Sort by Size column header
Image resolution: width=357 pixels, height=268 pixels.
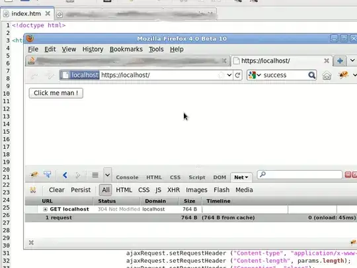[x=190, y=201]
